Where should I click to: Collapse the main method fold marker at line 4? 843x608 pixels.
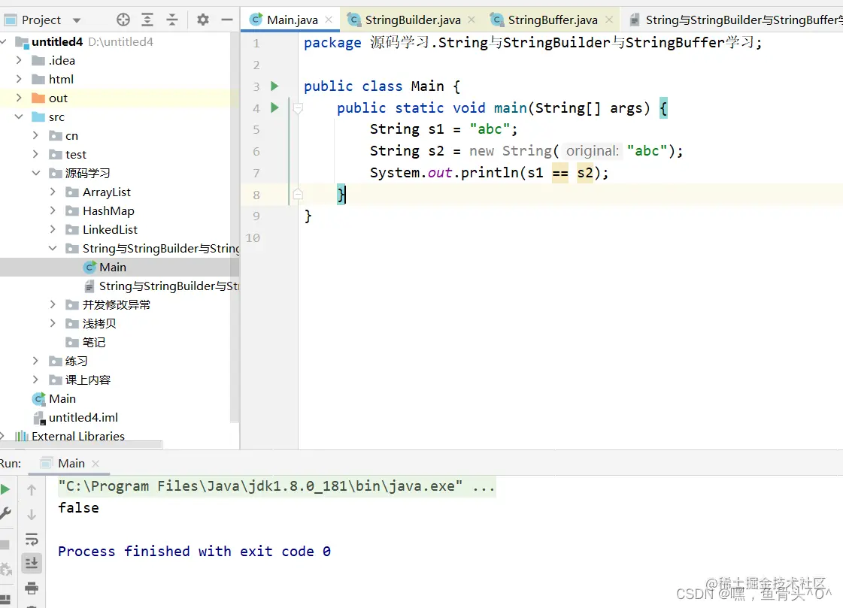pos(298,108)
